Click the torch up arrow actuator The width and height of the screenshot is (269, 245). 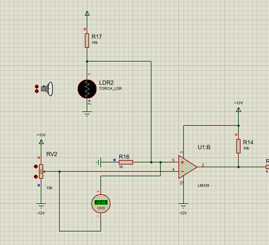point(37,87)
